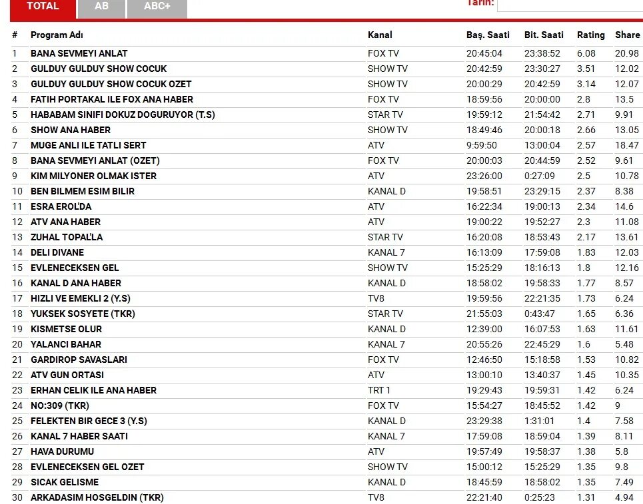This screenshot has width=643, height=504.
Task: Click HABABAM SINIFI DOKUZ DOGURUYOR (T.S)
Action: pos(123,115)
